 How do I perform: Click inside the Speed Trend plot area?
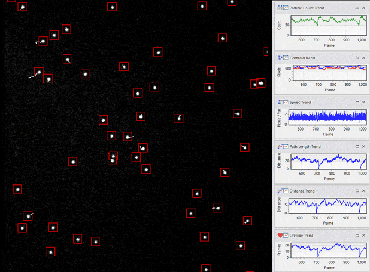(x=328, y=116)
